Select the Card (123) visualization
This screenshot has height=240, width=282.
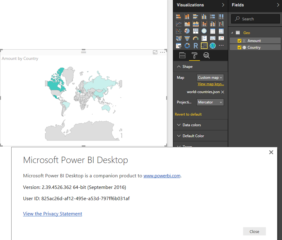point(213,38)
